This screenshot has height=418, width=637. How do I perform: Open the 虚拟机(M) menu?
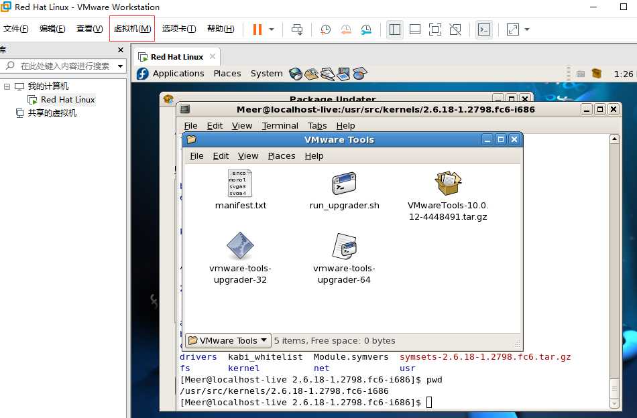pos(132,29)
